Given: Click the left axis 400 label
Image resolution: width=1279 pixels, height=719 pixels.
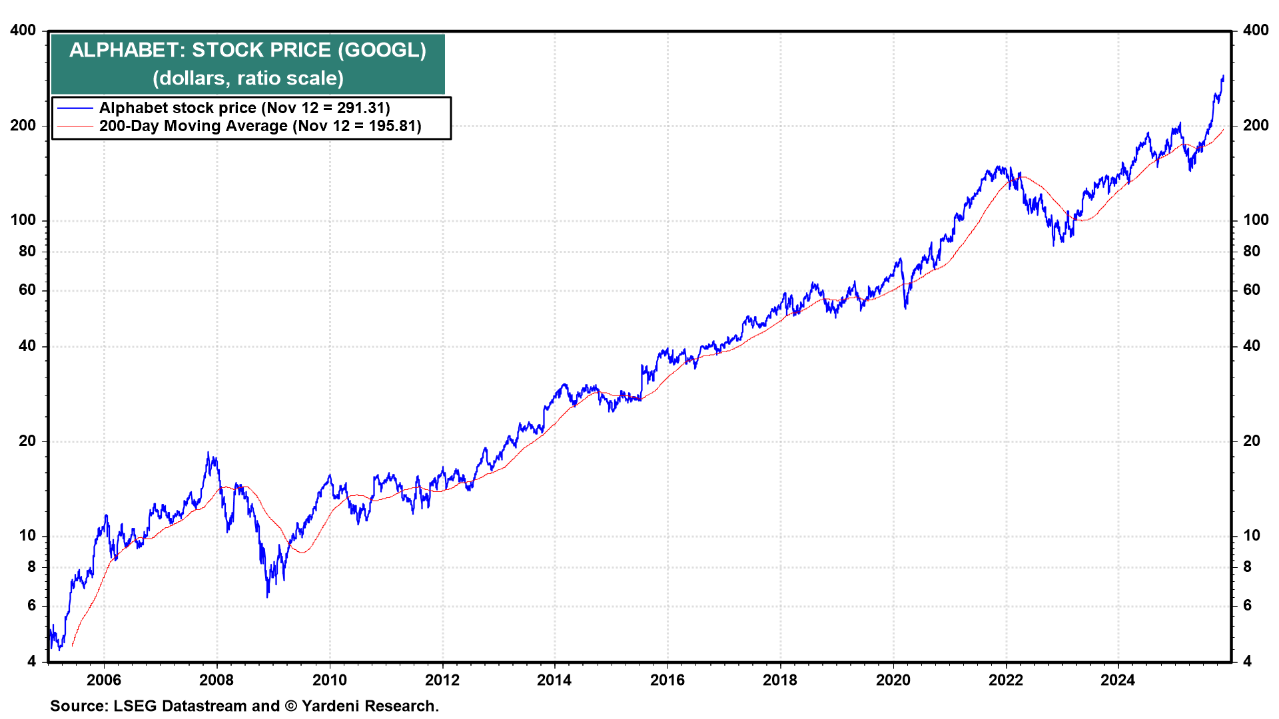Looking at the screenshot, I should 23,31.
